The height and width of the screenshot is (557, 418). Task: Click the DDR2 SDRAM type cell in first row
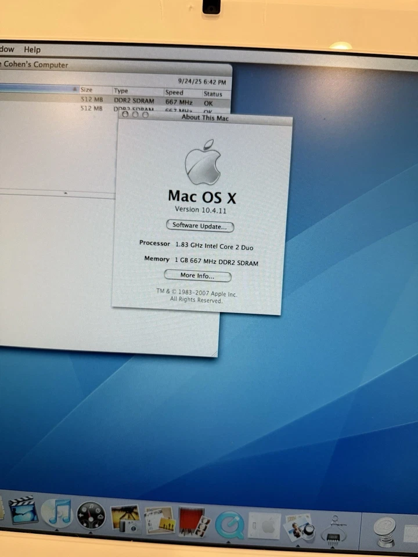click(134, 100)
